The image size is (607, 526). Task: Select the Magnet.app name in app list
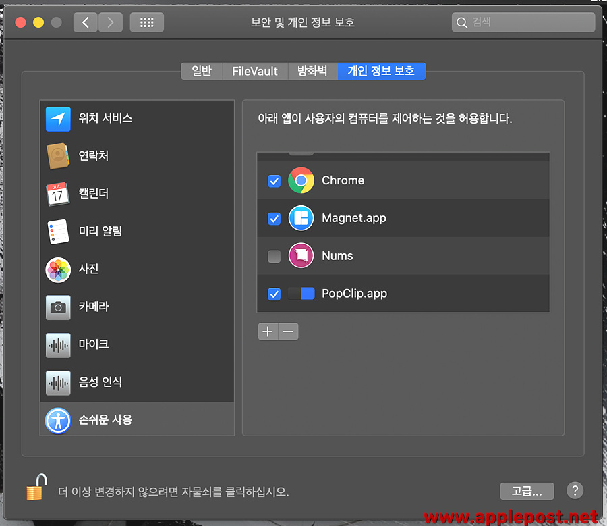coord(354,218)
